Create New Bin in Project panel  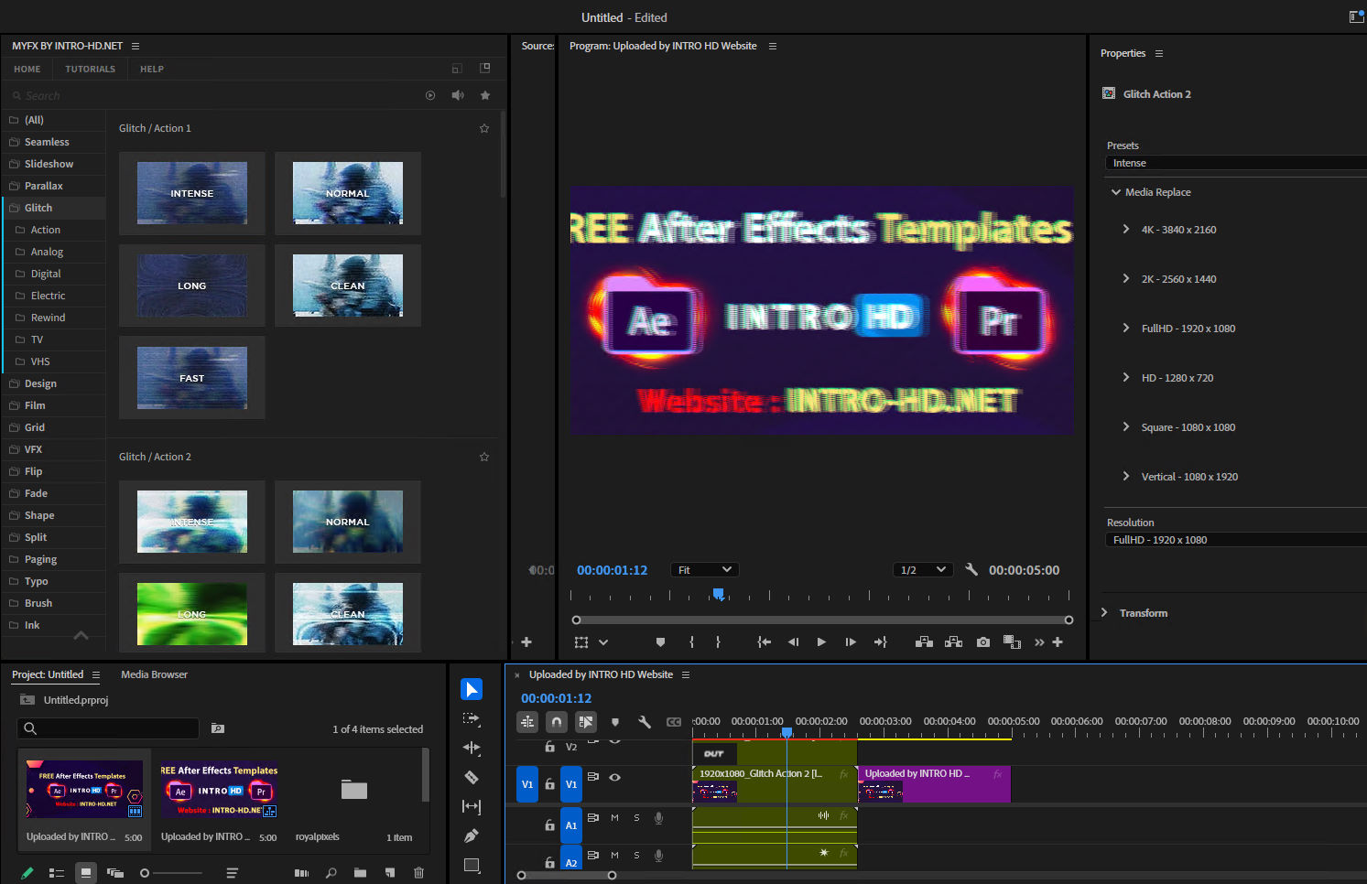[x=360, y=873]
